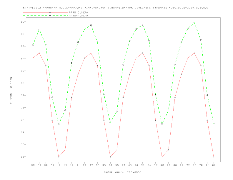Select the O_MEAN plus marker at hour 00
This screenshot has width=233, height=180.
click(x=33, y=58)
